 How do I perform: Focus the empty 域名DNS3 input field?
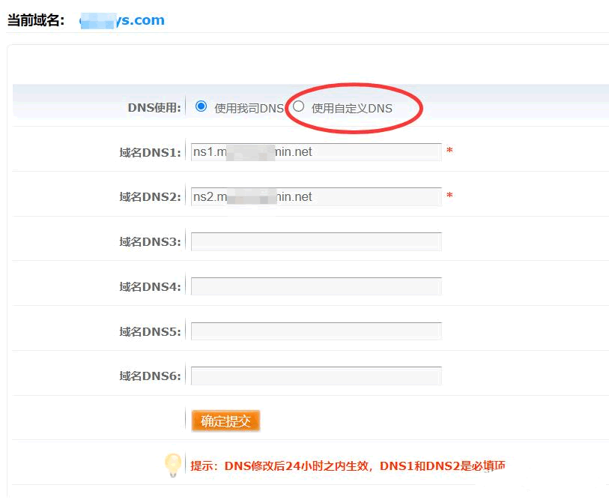315,241
